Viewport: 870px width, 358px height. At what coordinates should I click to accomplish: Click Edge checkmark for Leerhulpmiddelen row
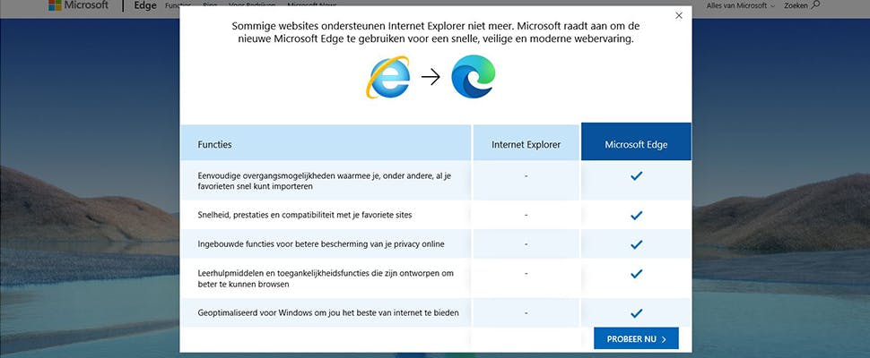tap(636, 274)
